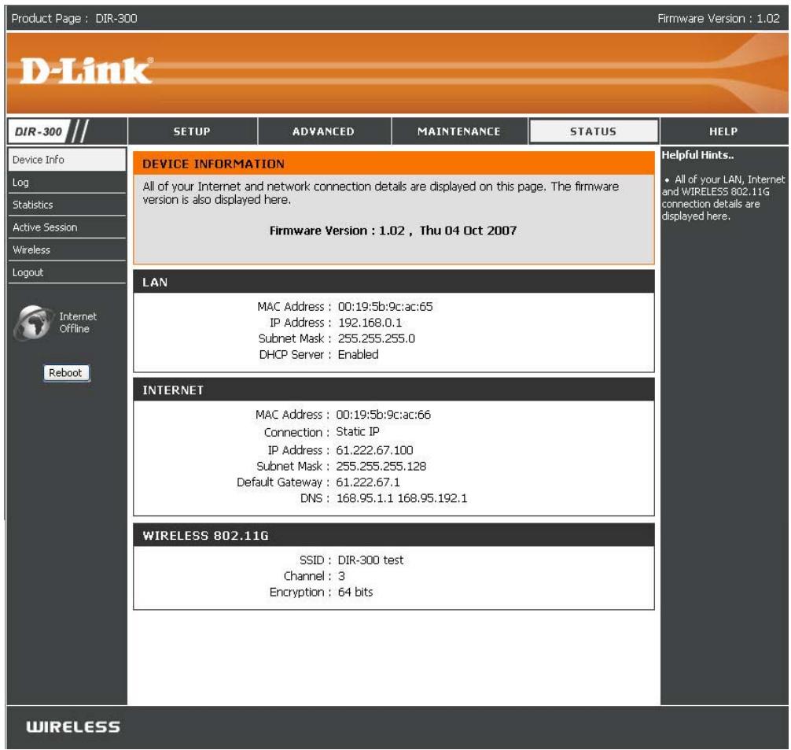The width and height of the screenshot is (791, 750).
Task: Click the DIR-300 model badge
Action: coord(39,131)
